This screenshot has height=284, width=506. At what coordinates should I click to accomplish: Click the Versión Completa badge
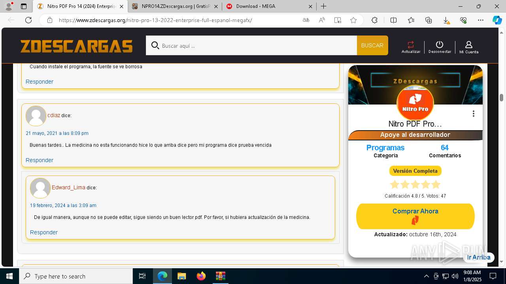coord(415,171)
